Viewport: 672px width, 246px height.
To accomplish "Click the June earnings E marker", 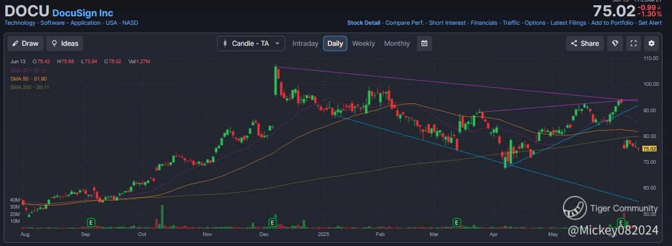I will click(x=622, y=222).
